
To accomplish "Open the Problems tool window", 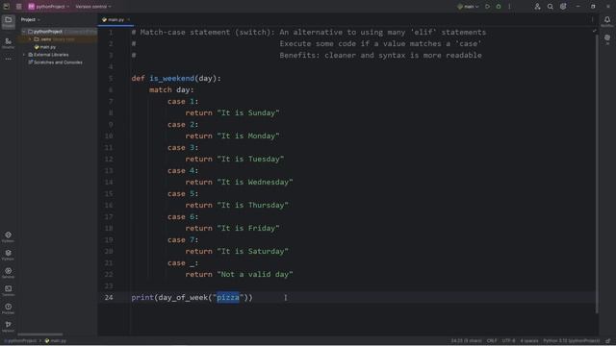I will [9, 309].
